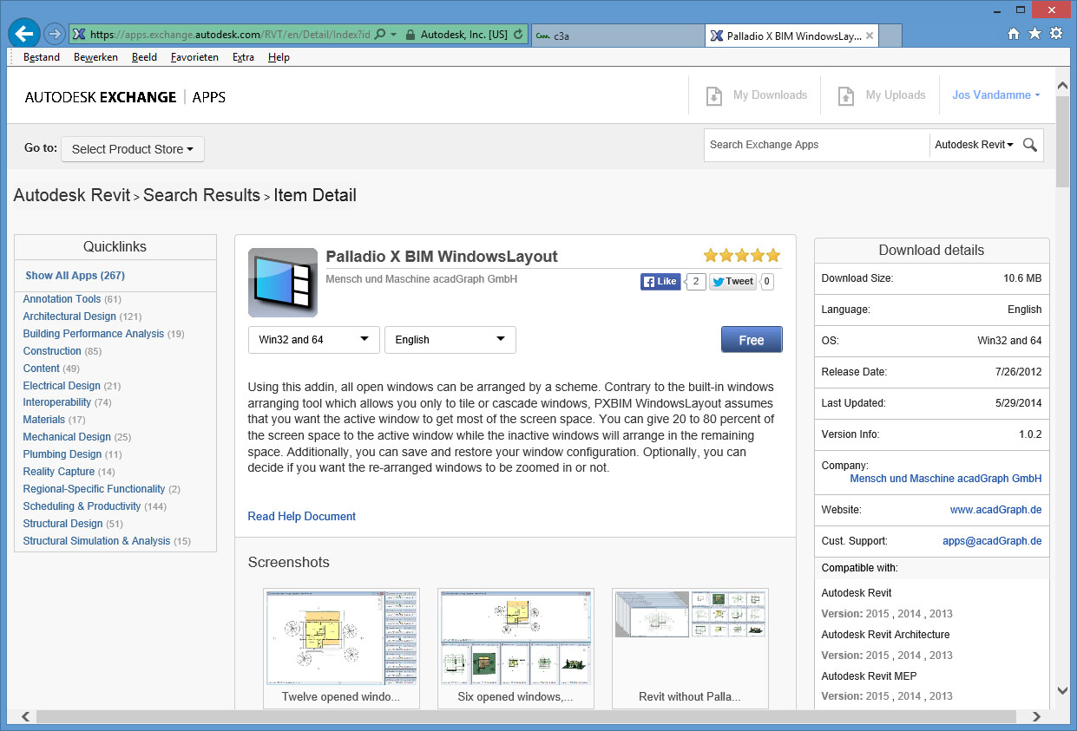Open the browser Tools gear icon
The image size is (1077, 731).
(1055, 34)
